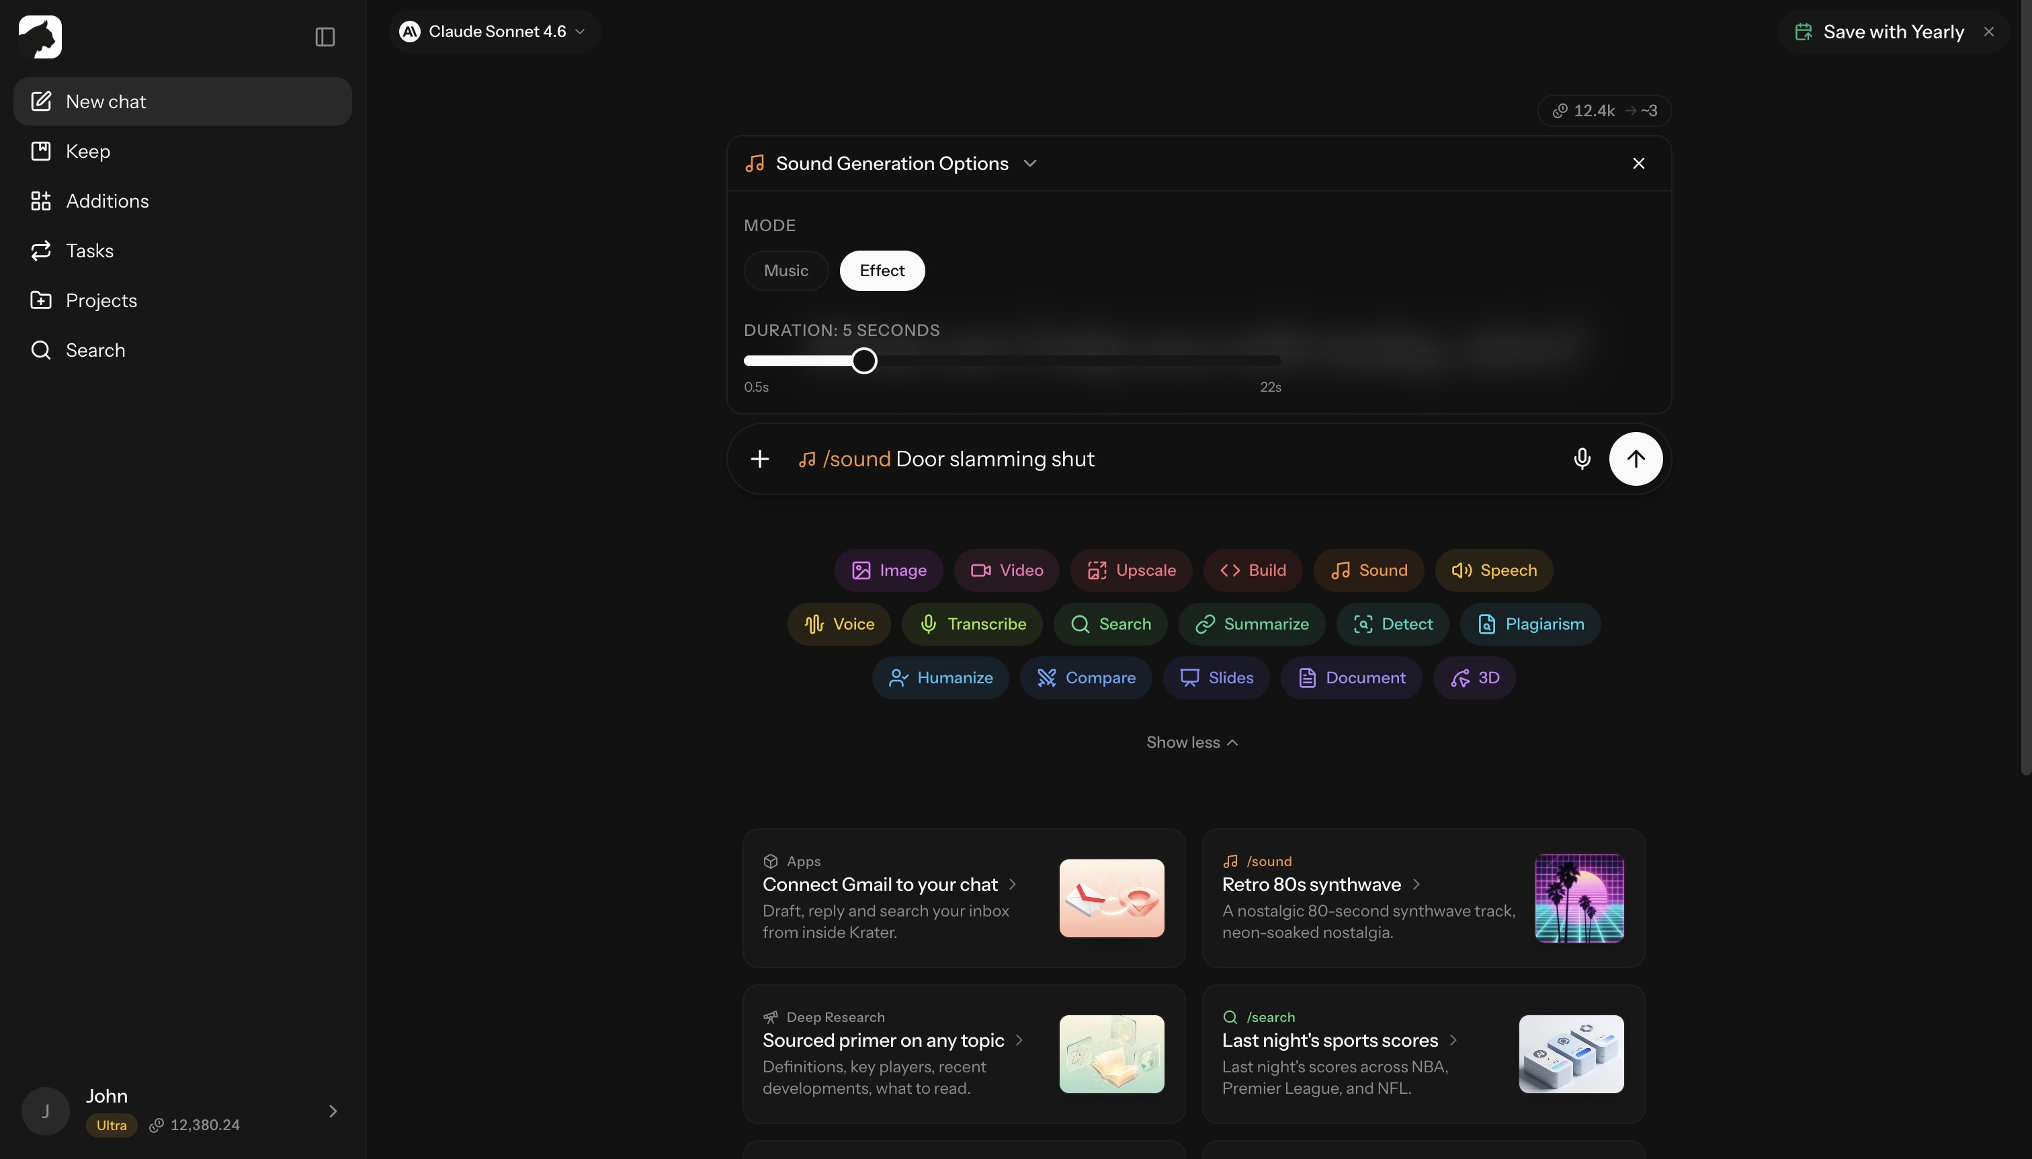Open the Retro 80s synthwave suggestion
2032x1159 pixels.
pos(1423,898)
